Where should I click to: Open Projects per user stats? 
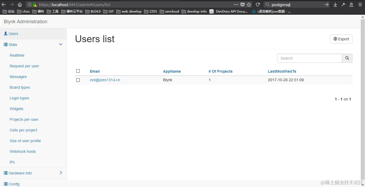coord(24,119)
